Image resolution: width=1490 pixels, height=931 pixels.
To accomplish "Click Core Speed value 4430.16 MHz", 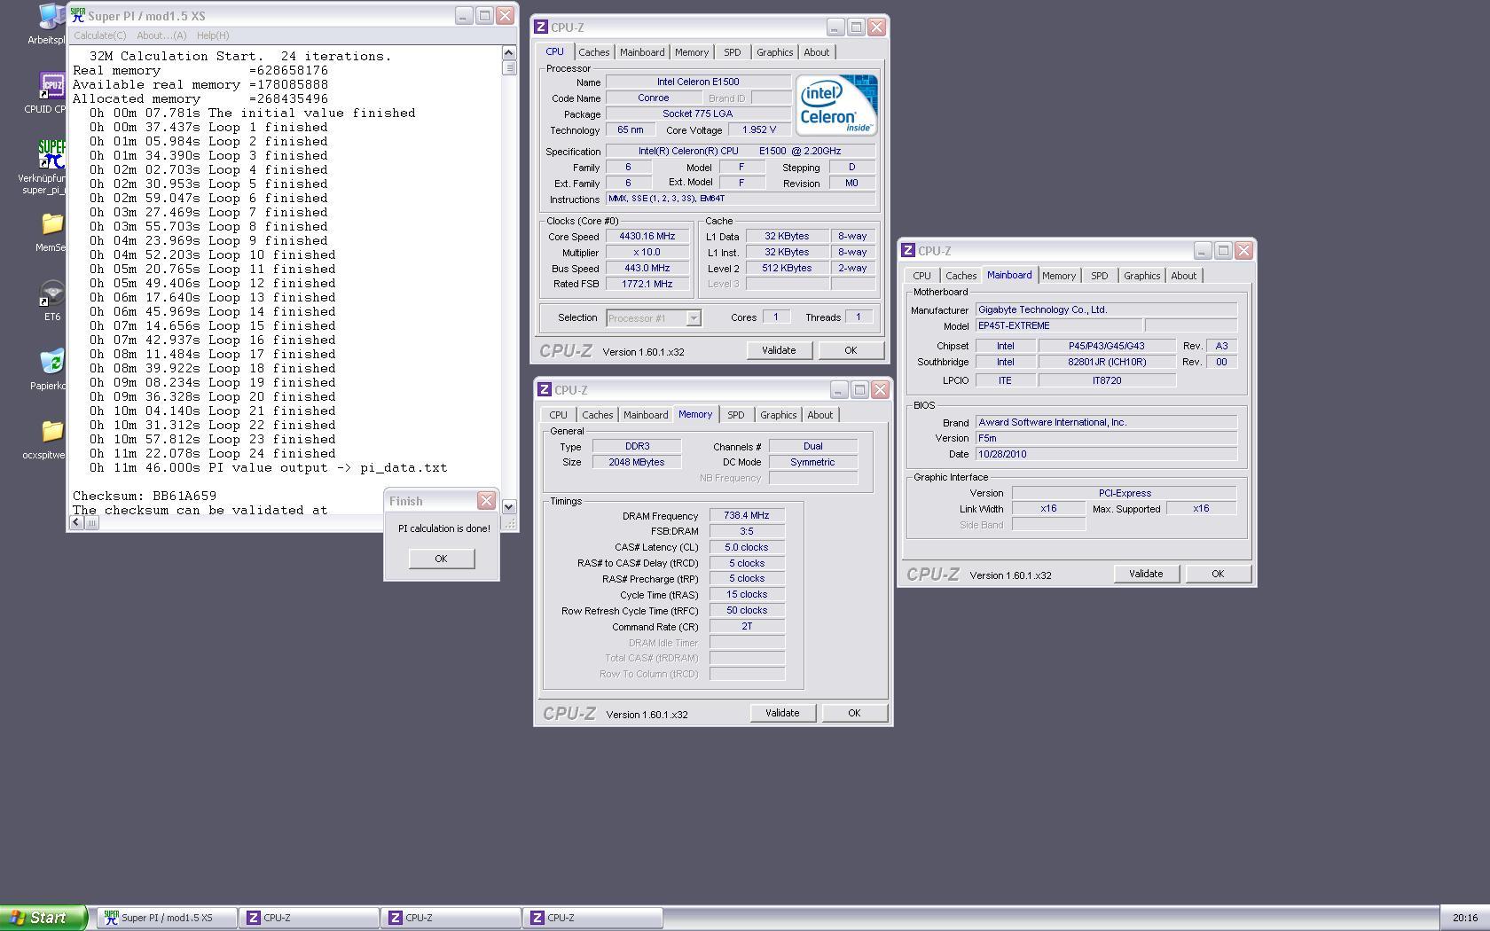I will (647, 237).
